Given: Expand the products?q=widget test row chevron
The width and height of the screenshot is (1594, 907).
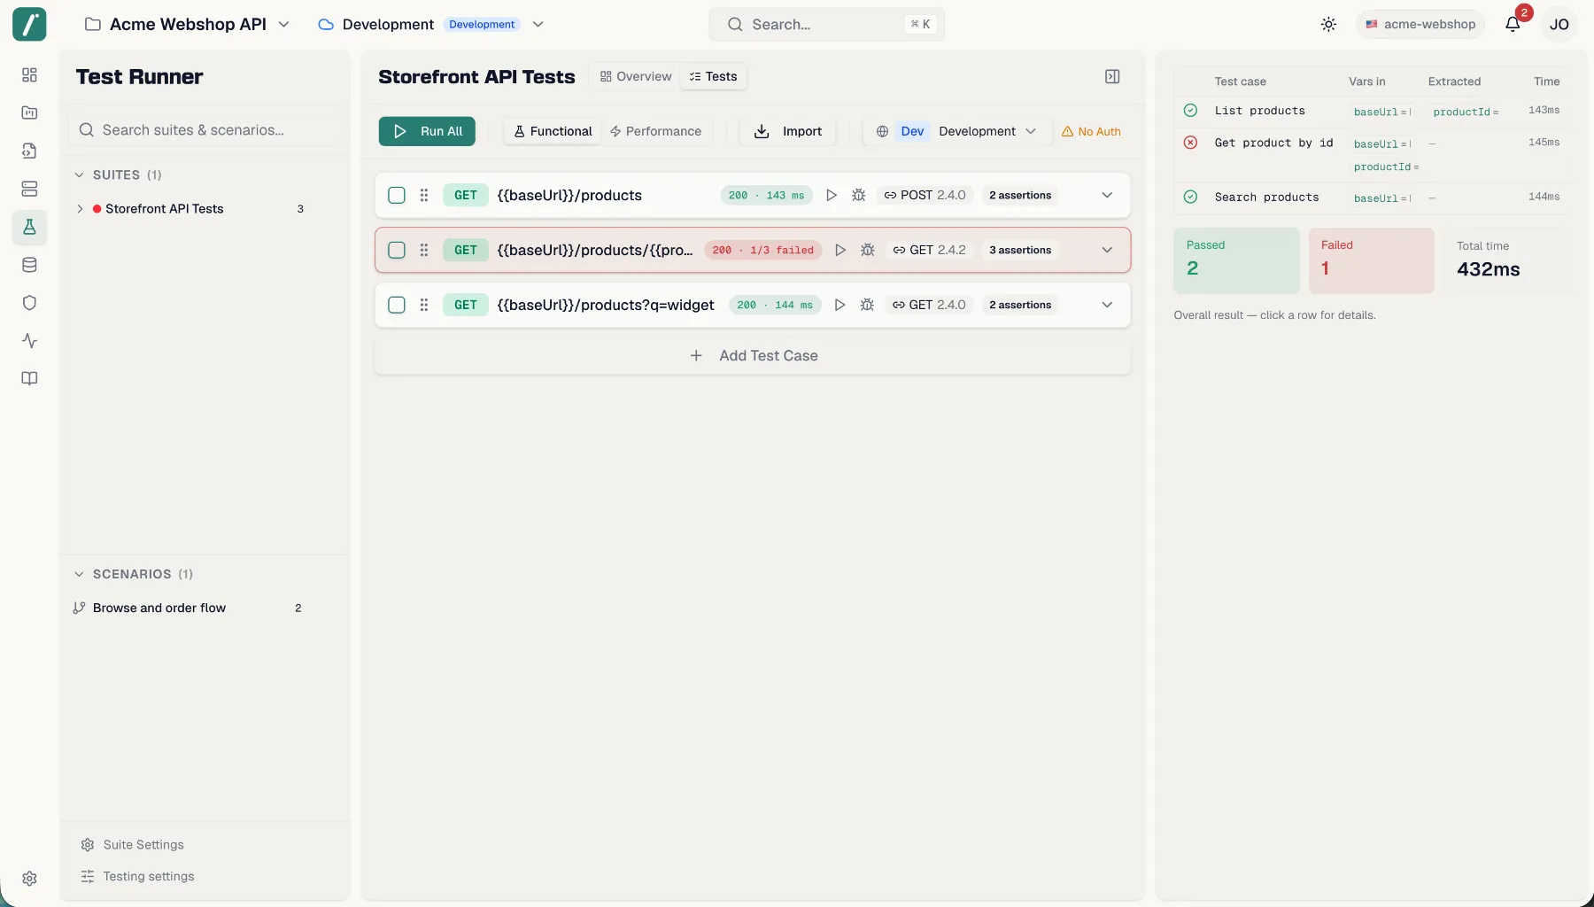Looking at the screenshot, I should click(1107, 305).
